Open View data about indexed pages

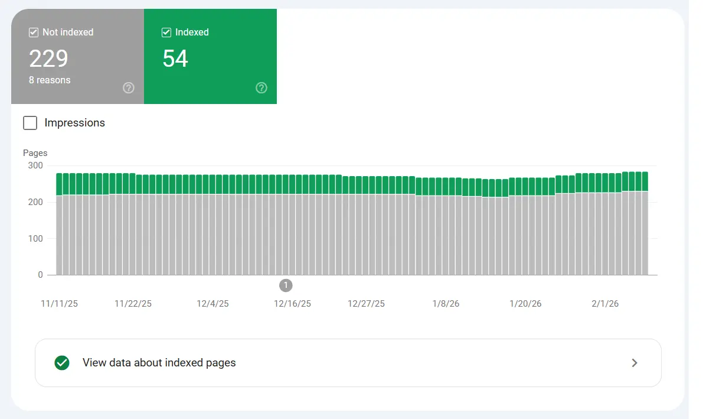159,363
